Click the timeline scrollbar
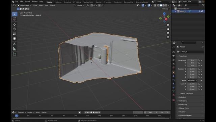Viewport: 216px width, 122px height. [x=91, y=118]
